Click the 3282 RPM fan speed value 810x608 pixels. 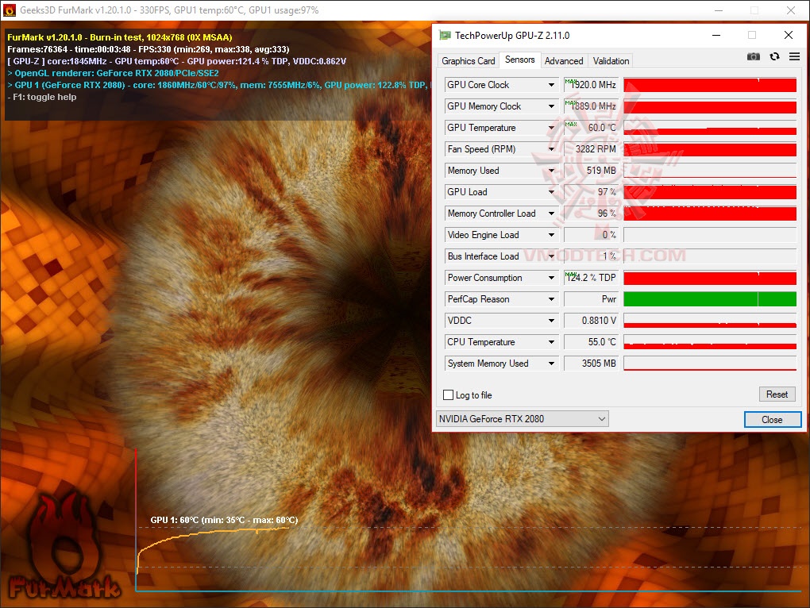pyautogui.click(x=592, y=149)
